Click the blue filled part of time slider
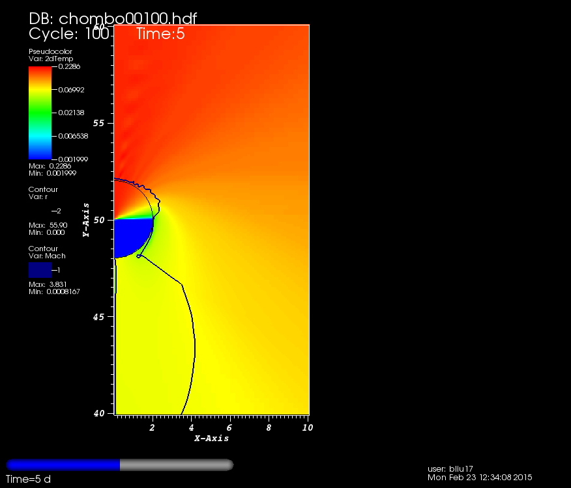This screenshot has width=571, height=488. pyautogui.click(x=63, y=465)
